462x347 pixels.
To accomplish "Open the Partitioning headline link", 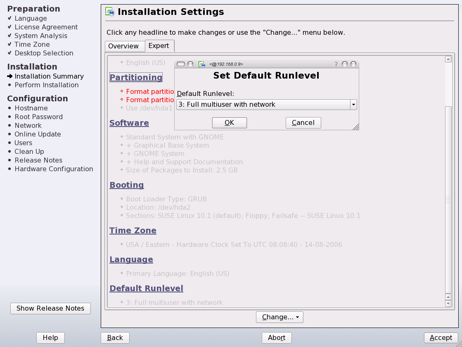I will pyautogui.click(x=136, y=77).
